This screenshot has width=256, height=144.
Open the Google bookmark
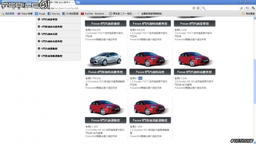coord(40,14)
